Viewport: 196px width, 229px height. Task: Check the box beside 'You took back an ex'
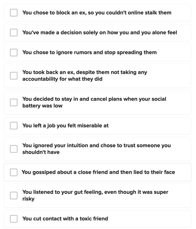(14, 76)
